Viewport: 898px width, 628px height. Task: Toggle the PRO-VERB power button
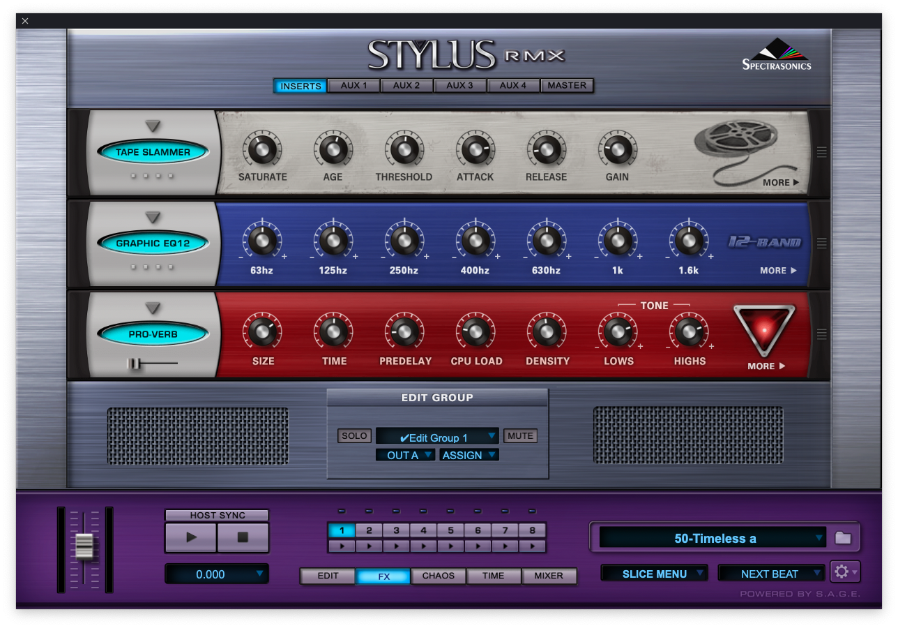pos(153,334)
